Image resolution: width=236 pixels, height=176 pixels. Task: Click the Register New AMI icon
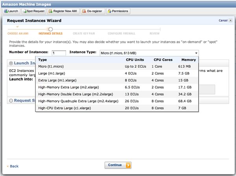(51, 11)
